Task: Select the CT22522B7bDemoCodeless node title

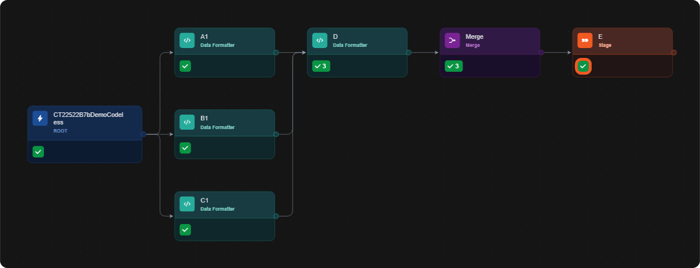Action: [x=88, y=119]
